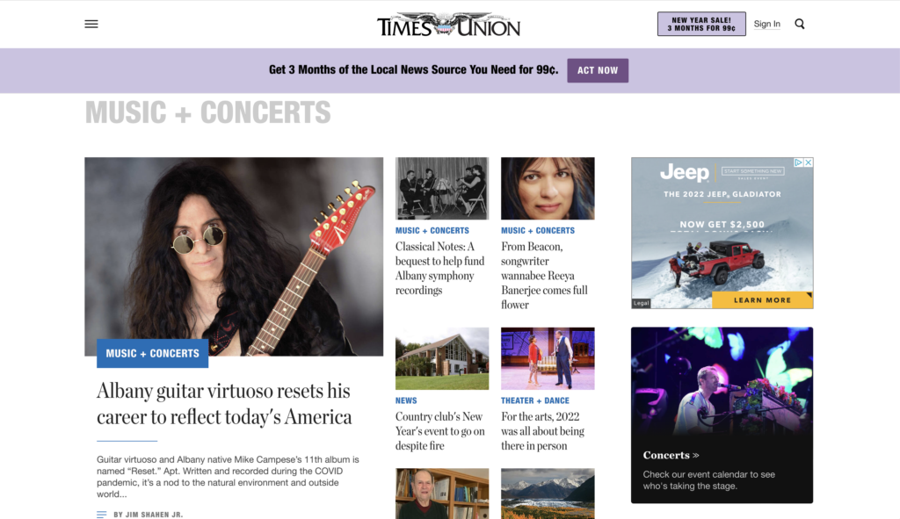Open the Classical Notes article link
Image resolution: width=900 pixels, height=519 pixels.
(439, 269)
